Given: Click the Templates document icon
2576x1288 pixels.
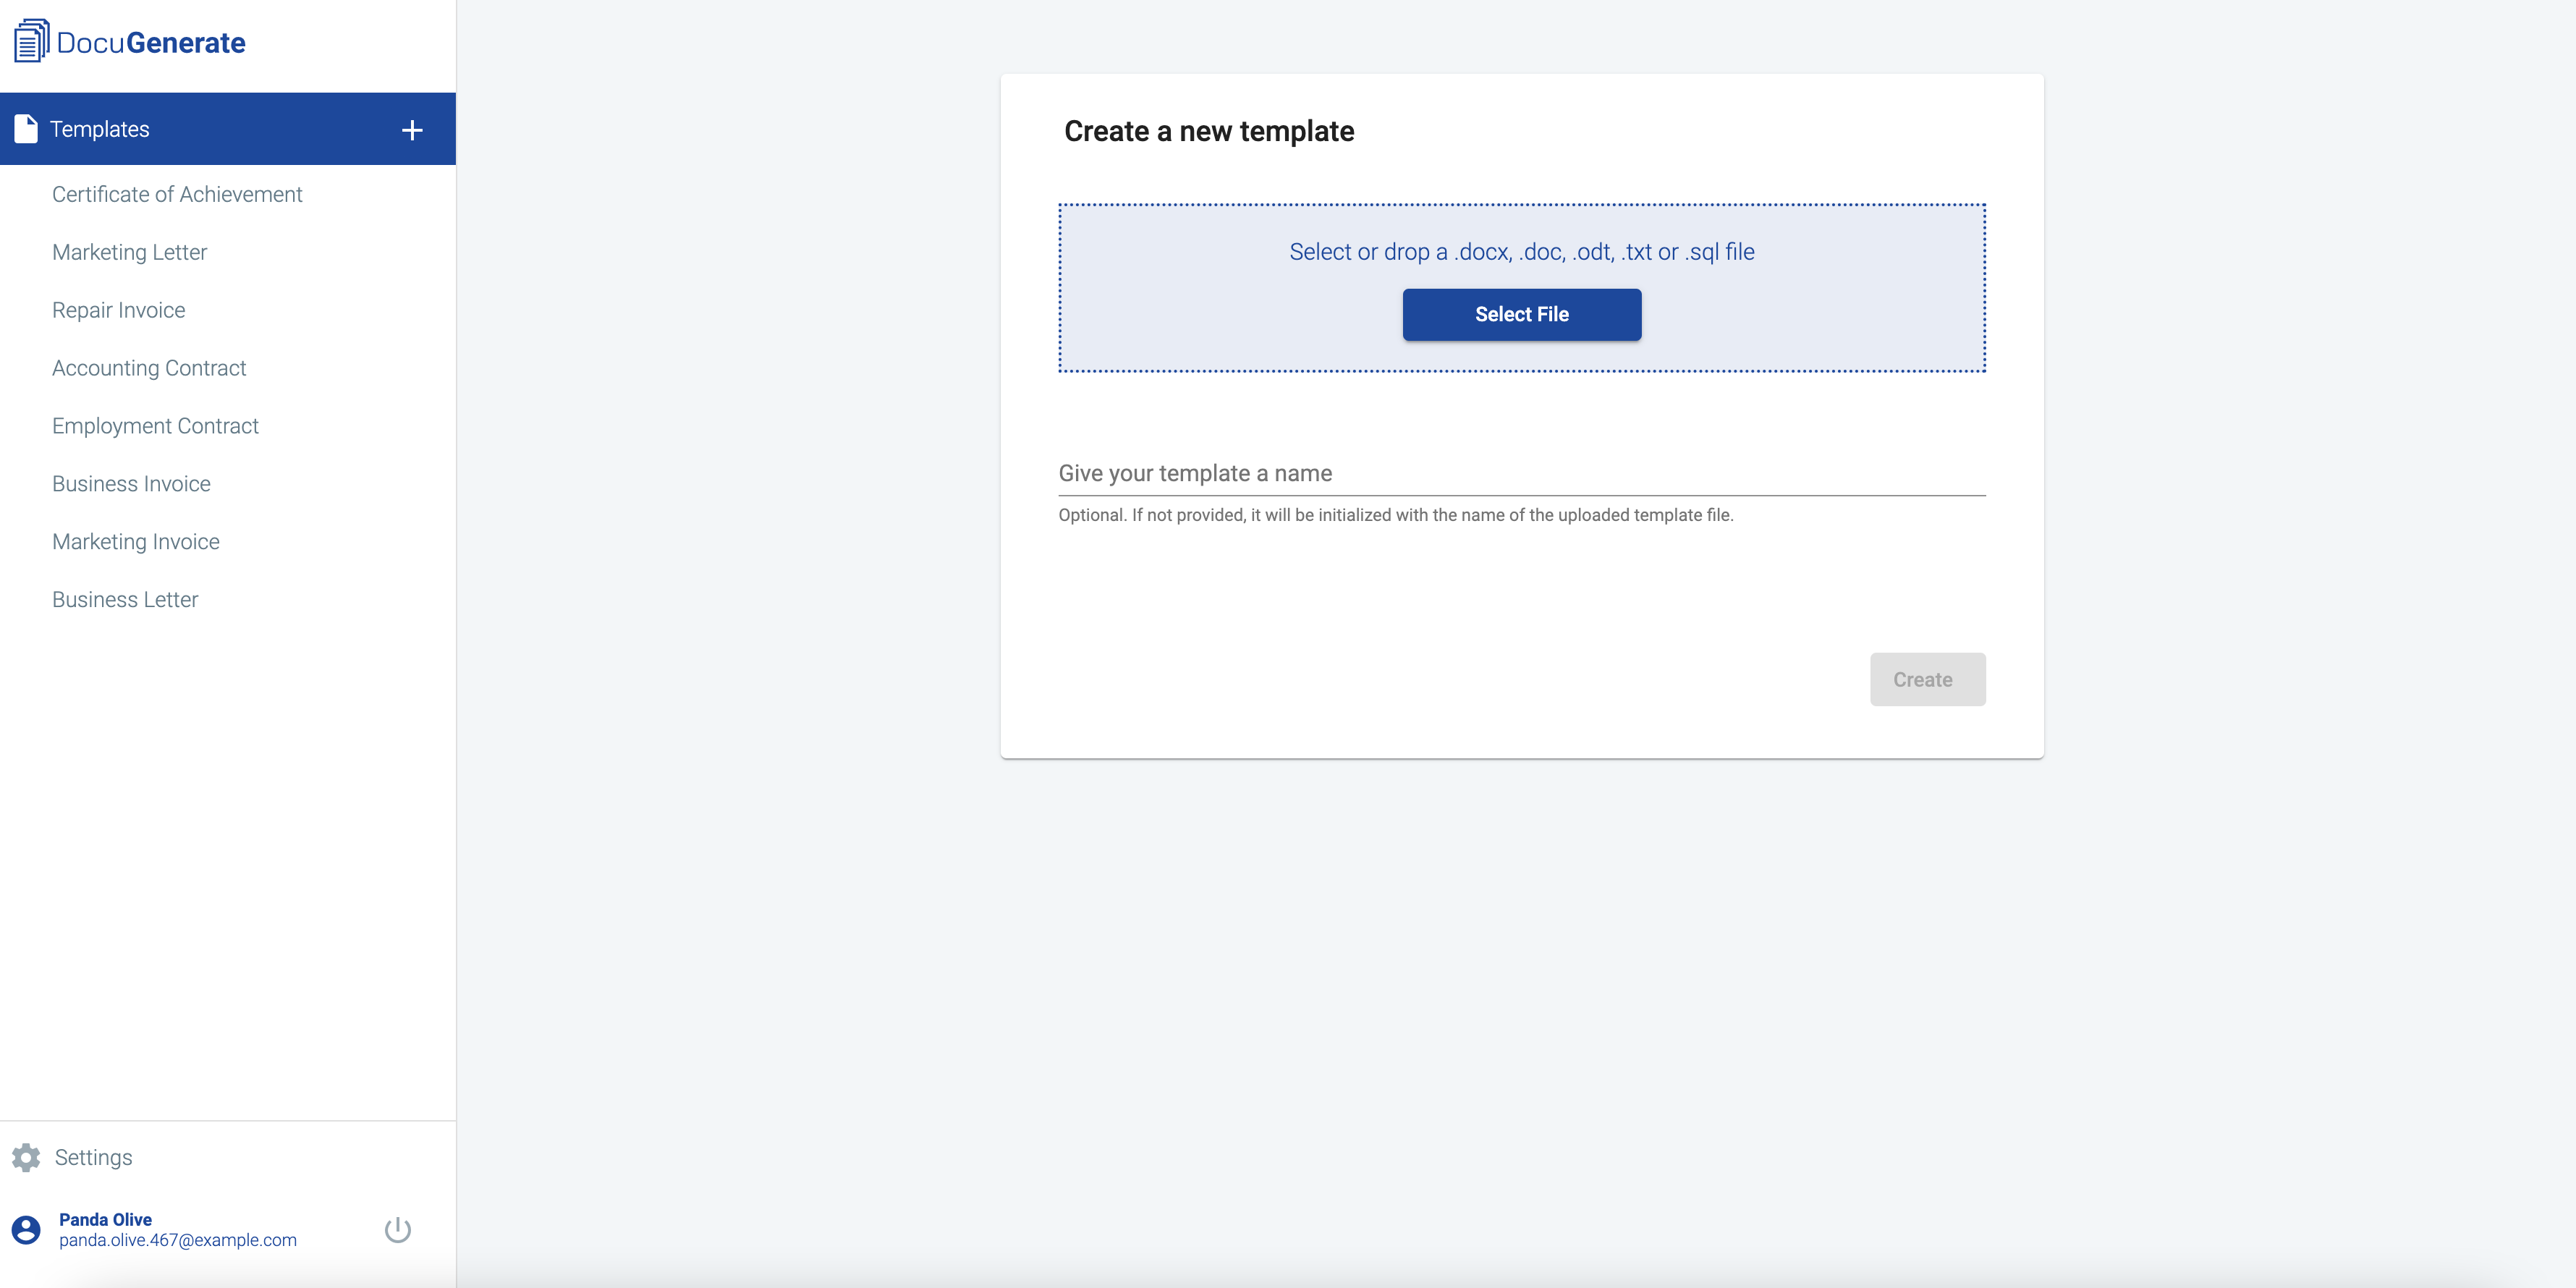Looking at the screenshot, I should click(26, 129).
